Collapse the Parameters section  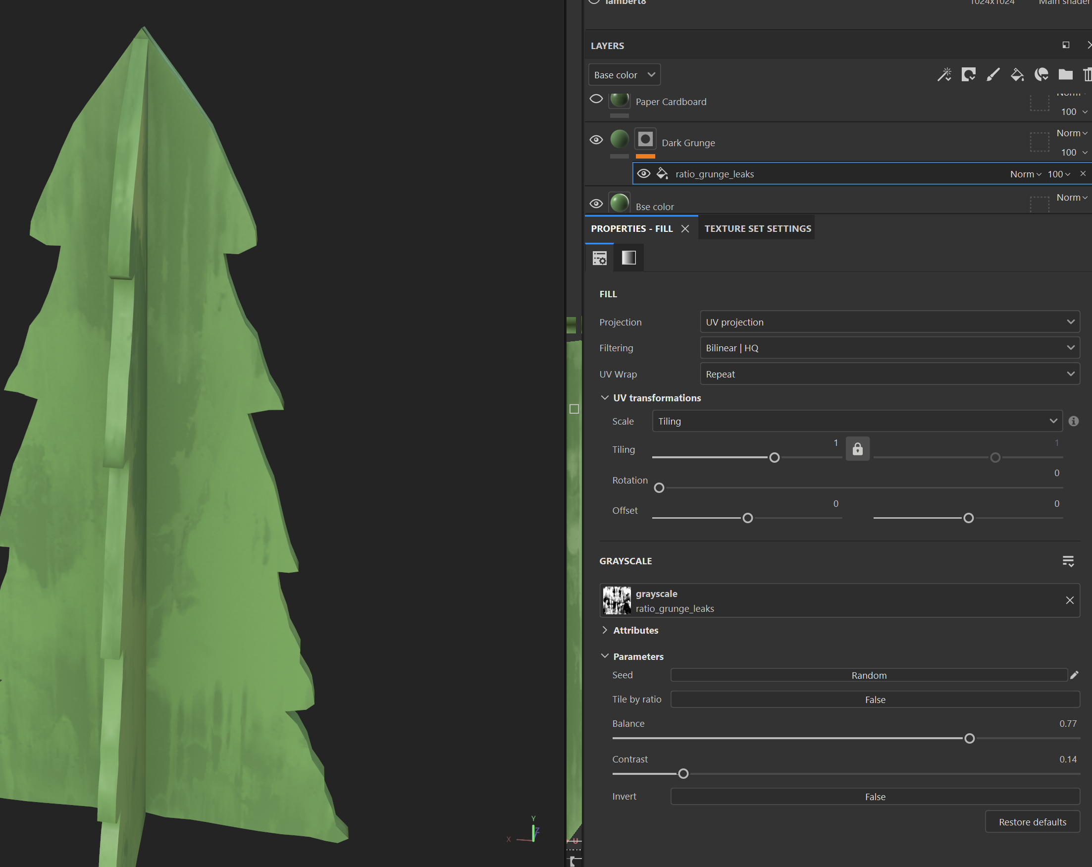click(x=605, y=656)
